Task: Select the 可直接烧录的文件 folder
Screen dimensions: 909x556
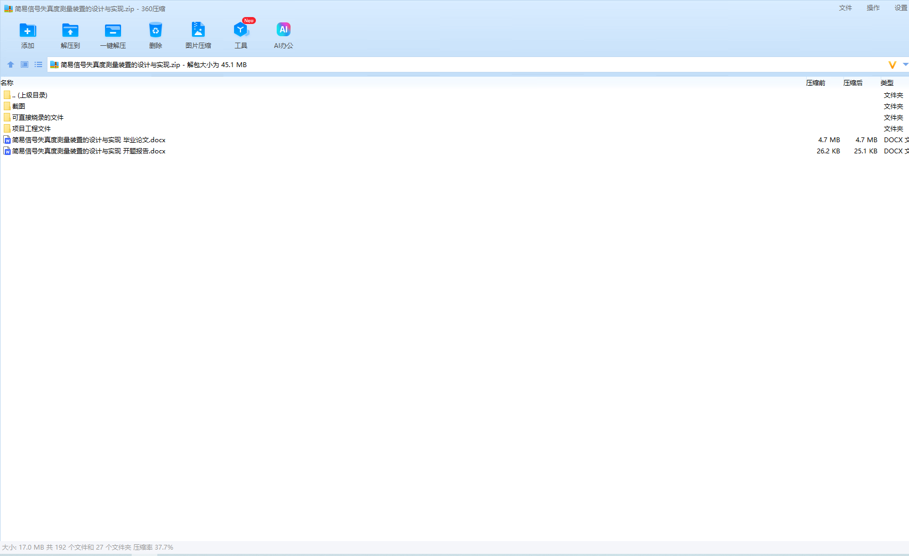Action: (454, 118)
